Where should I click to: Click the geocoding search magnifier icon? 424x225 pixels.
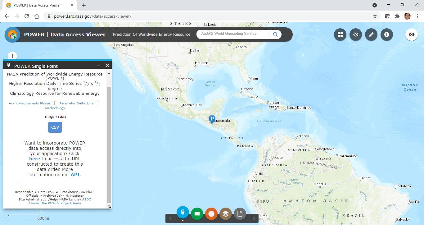click(275, 34)
